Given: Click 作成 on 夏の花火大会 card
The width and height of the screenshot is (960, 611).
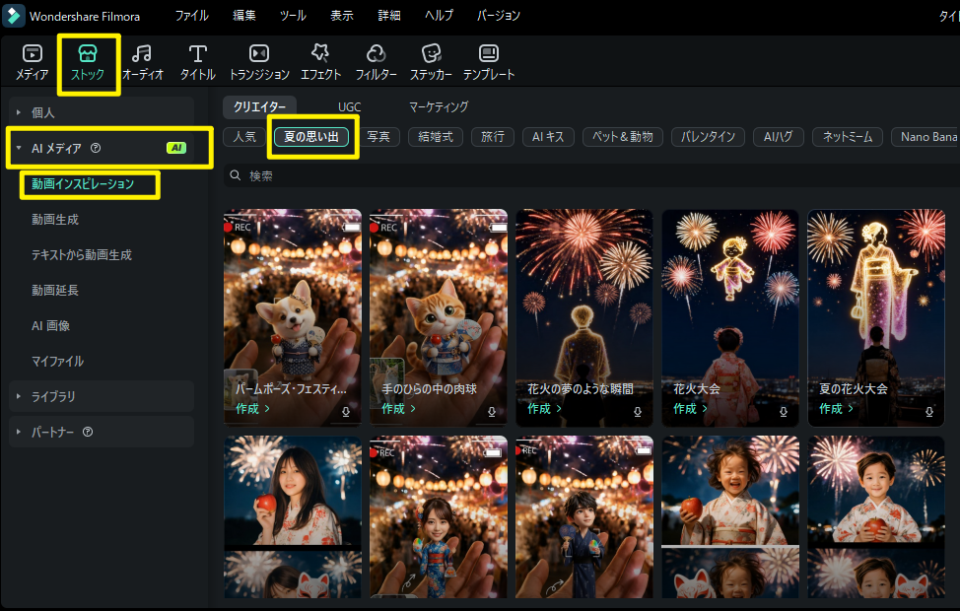Looking at the screenshot, I should click(836, 408).
